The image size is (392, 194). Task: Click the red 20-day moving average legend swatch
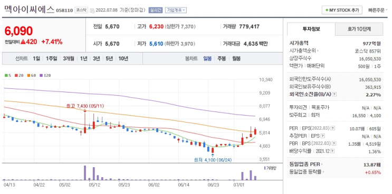tap(16, 75)
